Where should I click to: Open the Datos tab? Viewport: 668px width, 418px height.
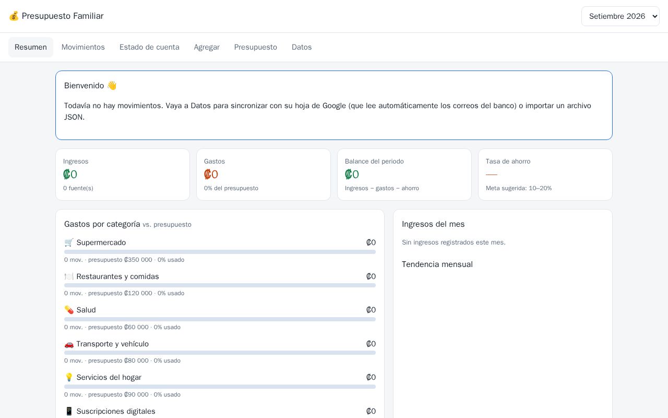(x=302, y=47)
